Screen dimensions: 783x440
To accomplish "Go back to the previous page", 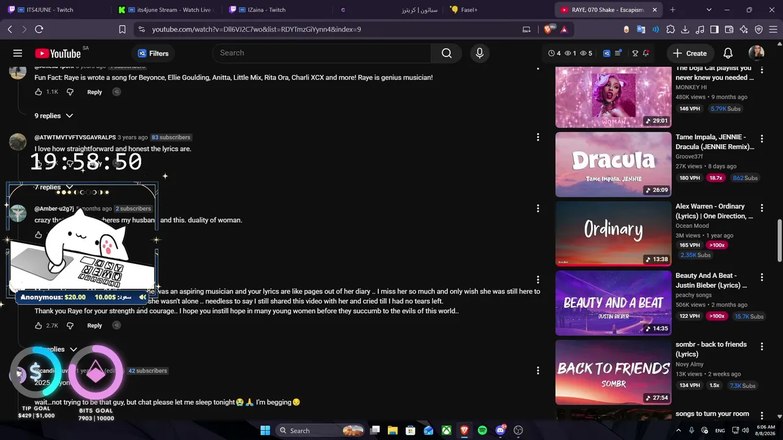I will pyautogui.click(x=10, y=29).
